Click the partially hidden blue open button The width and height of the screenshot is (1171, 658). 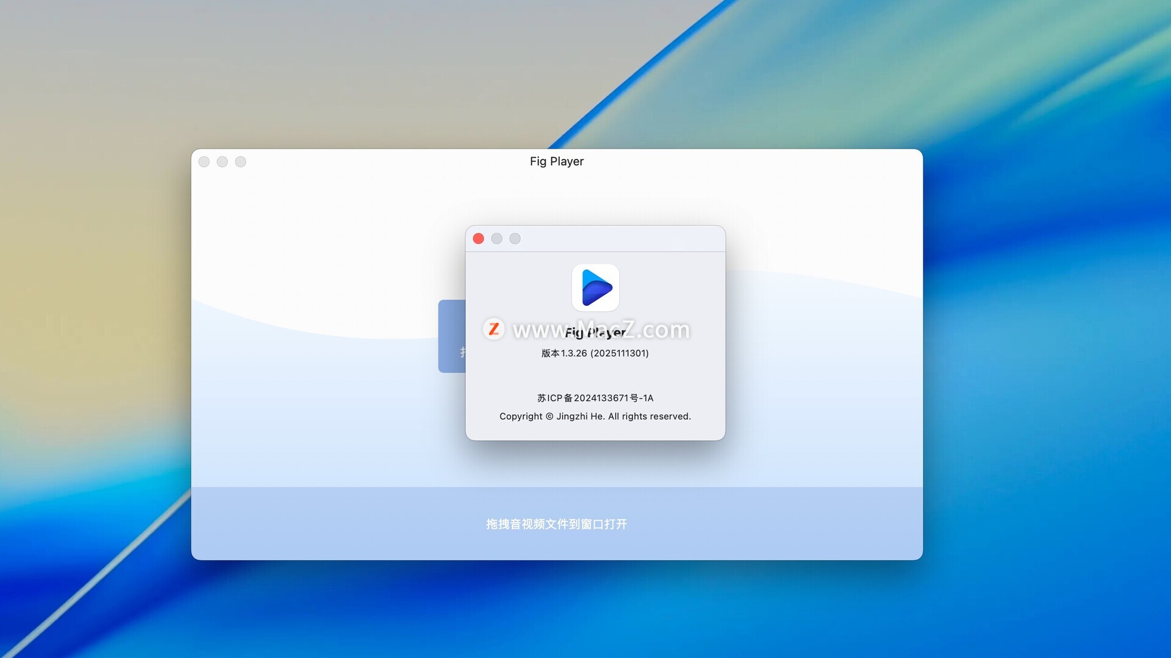(451, 336)
